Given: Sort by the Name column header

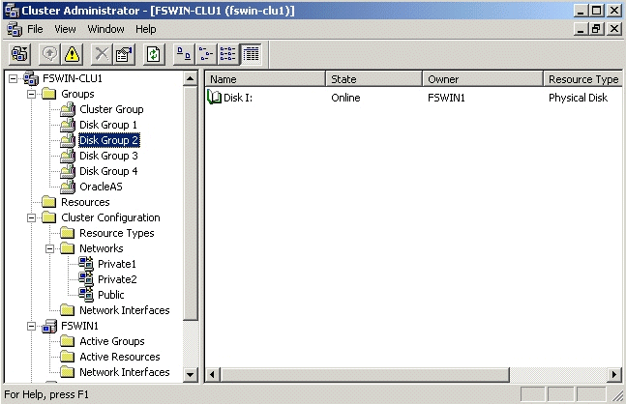Looking at the screenshot, I should 265,79.
